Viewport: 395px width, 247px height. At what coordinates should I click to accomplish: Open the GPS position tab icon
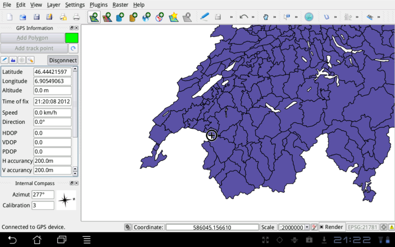click(5, 60)
